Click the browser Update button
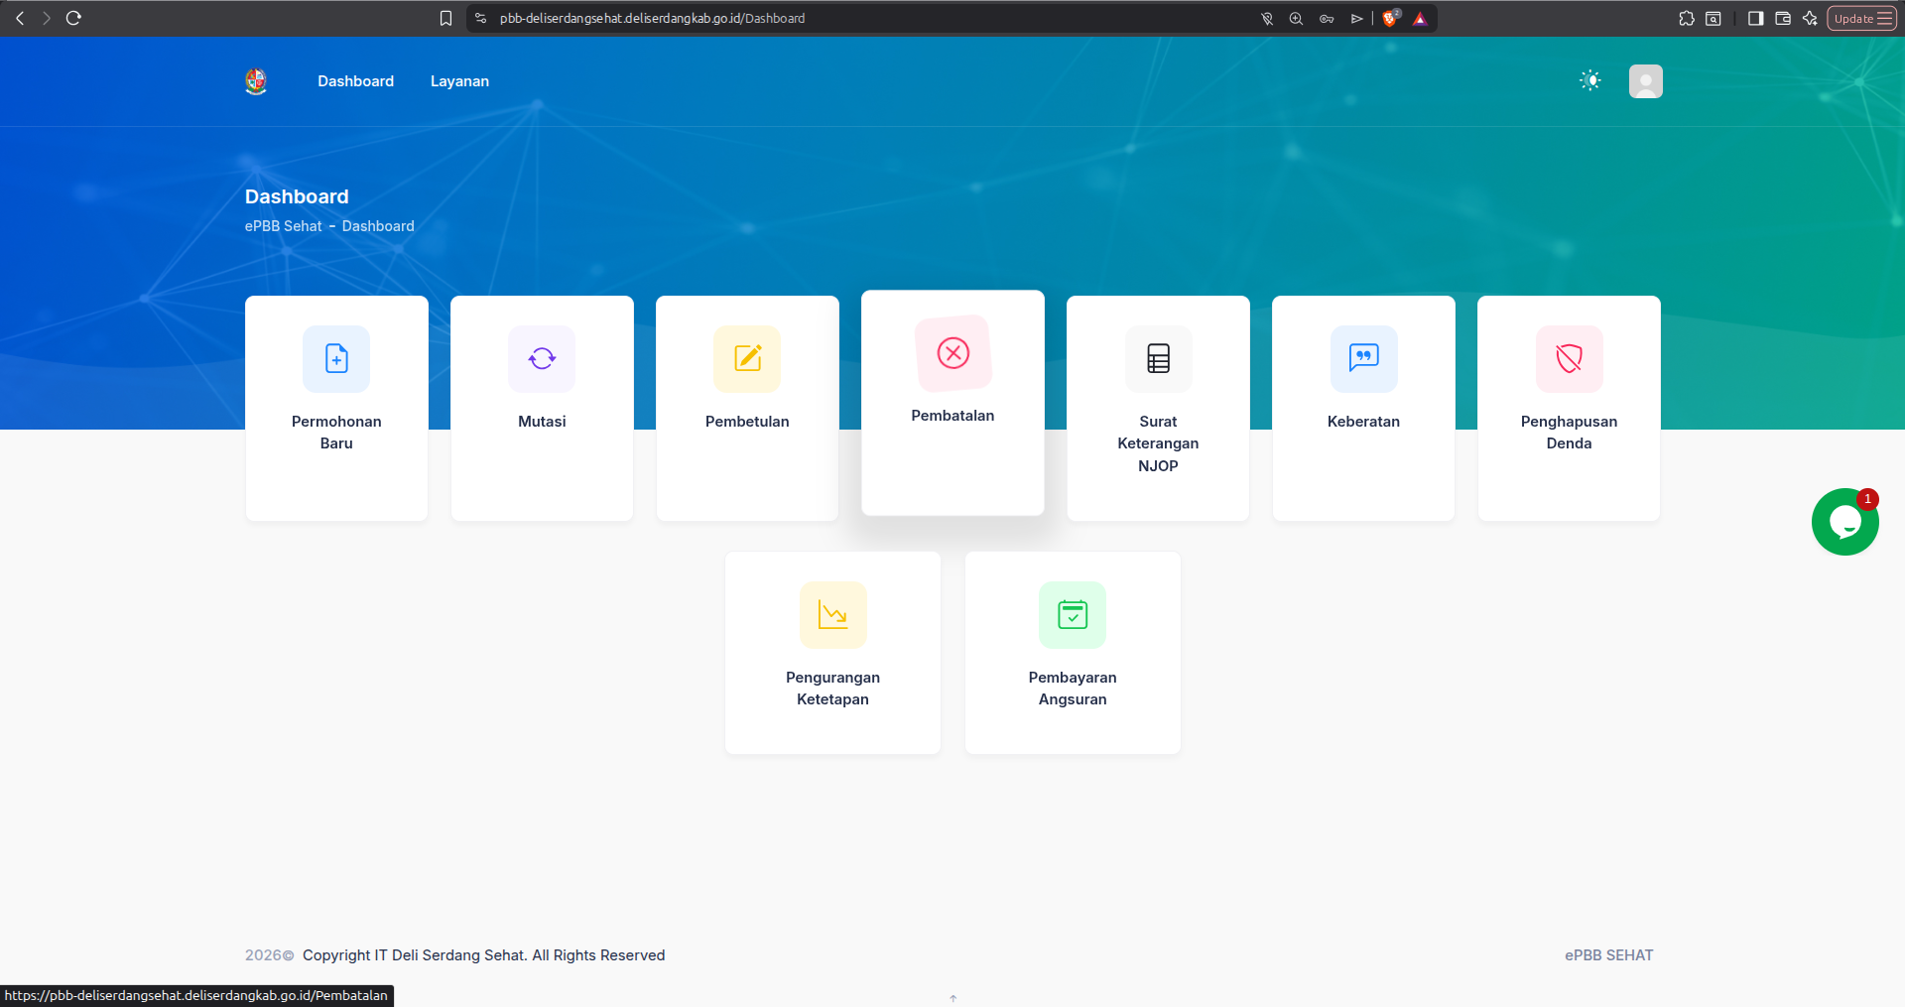 [1862, 18]
